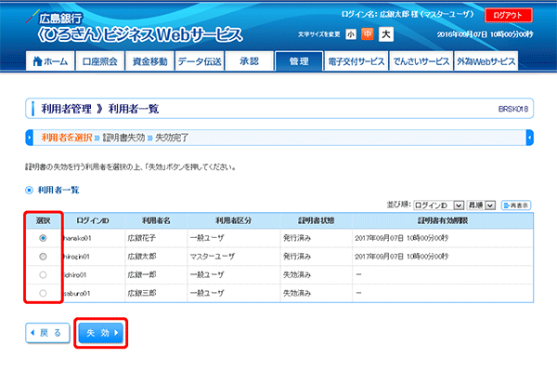Click the 利用者名 column header
This screenshot has height=371, width=557.
click(x=156, y=220)
